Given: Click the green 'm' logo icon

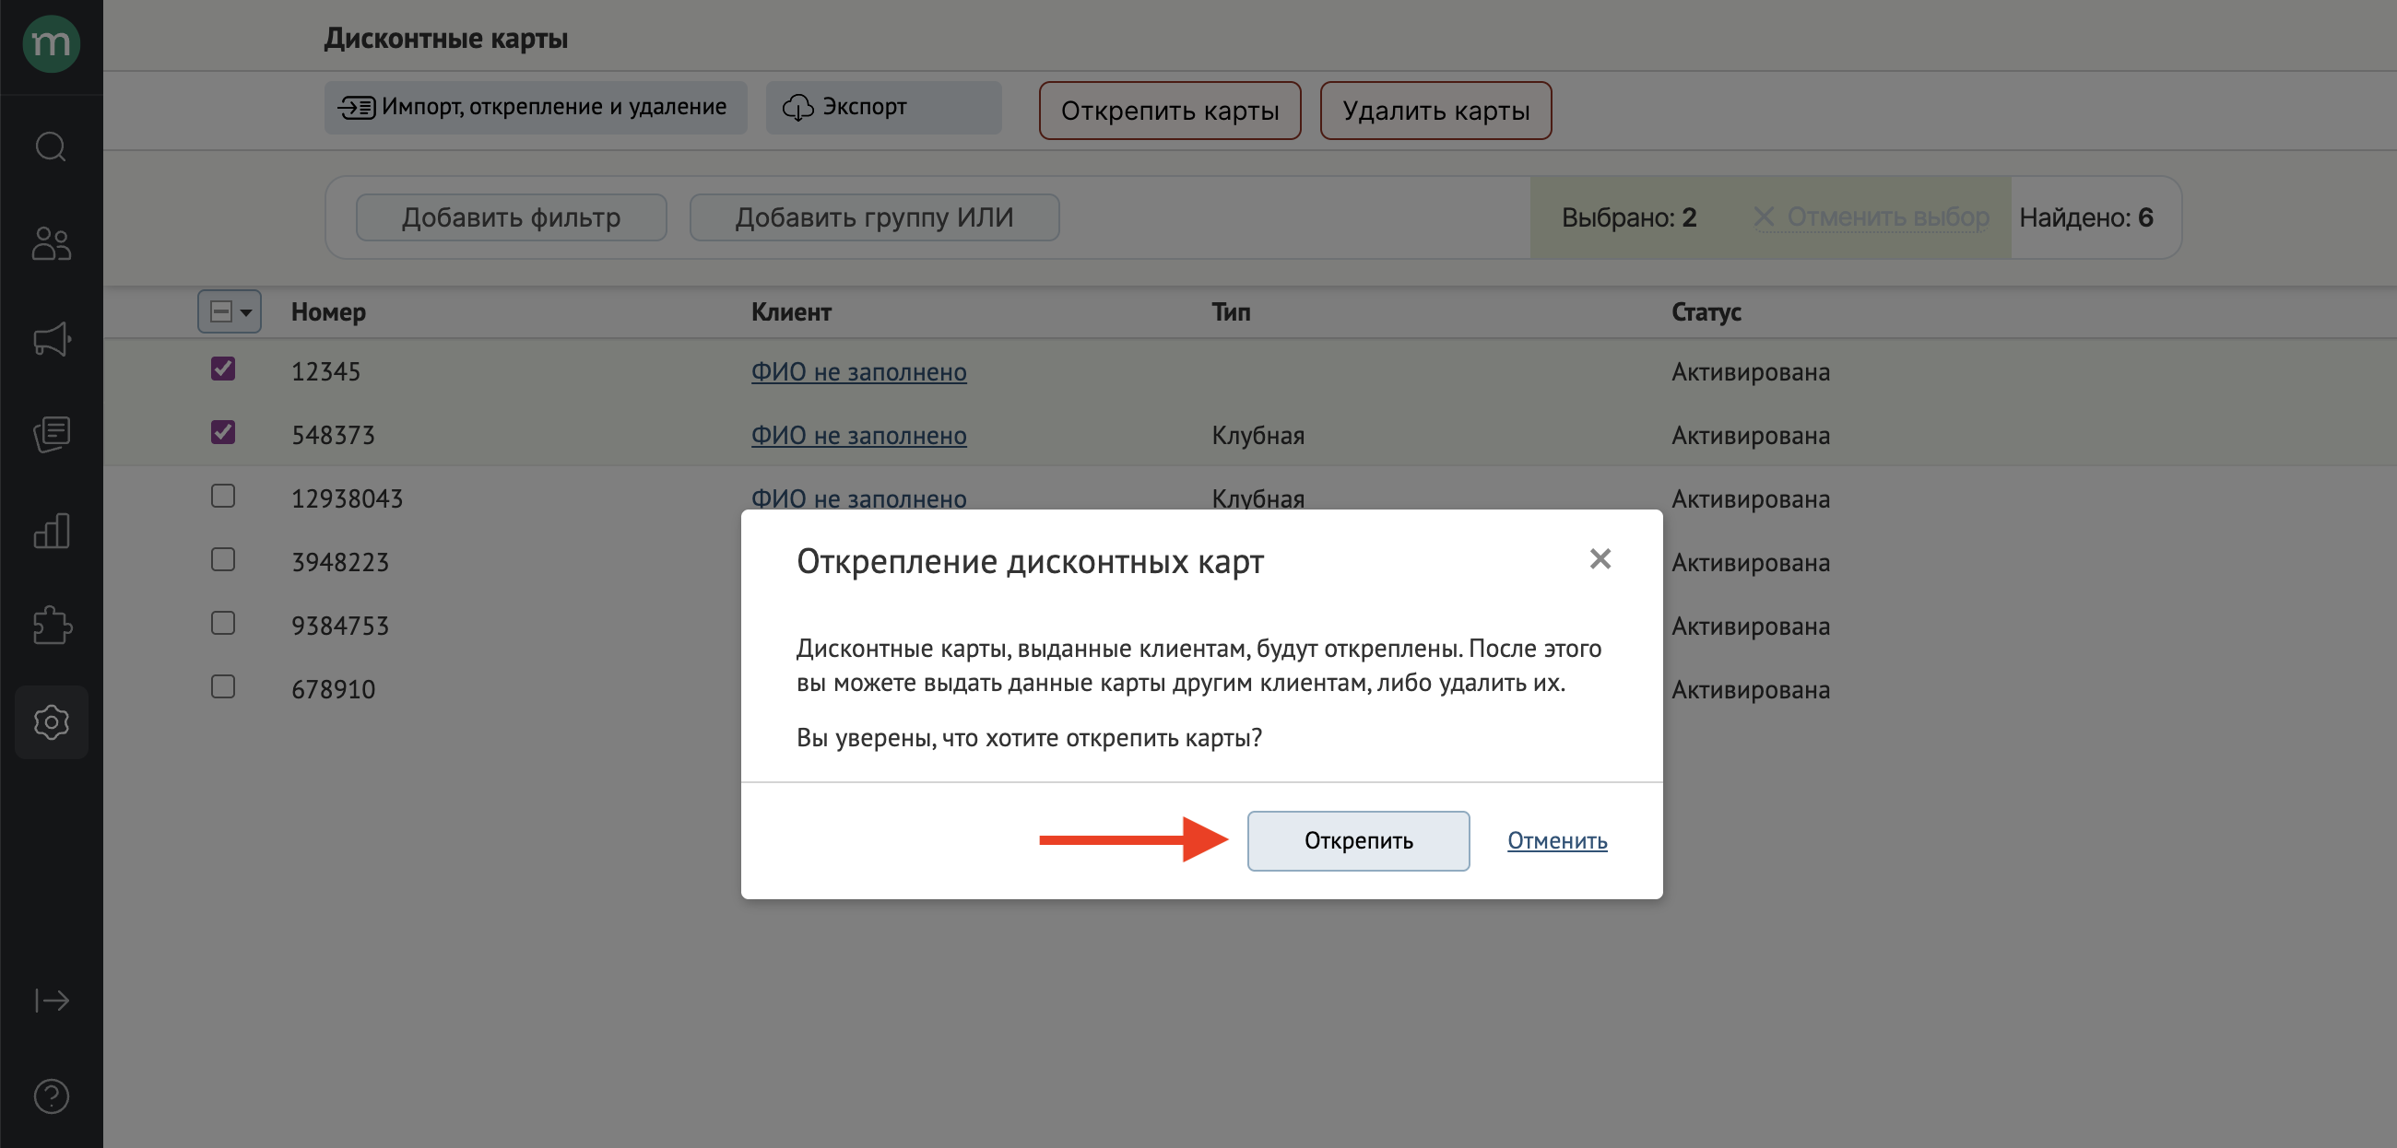Looking at the screenshot, I should 52,42.
